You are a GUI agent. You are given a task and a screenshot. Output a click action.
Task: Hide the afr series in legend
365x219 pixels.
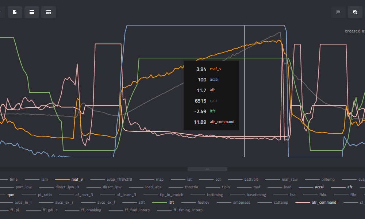click(350, 187)
